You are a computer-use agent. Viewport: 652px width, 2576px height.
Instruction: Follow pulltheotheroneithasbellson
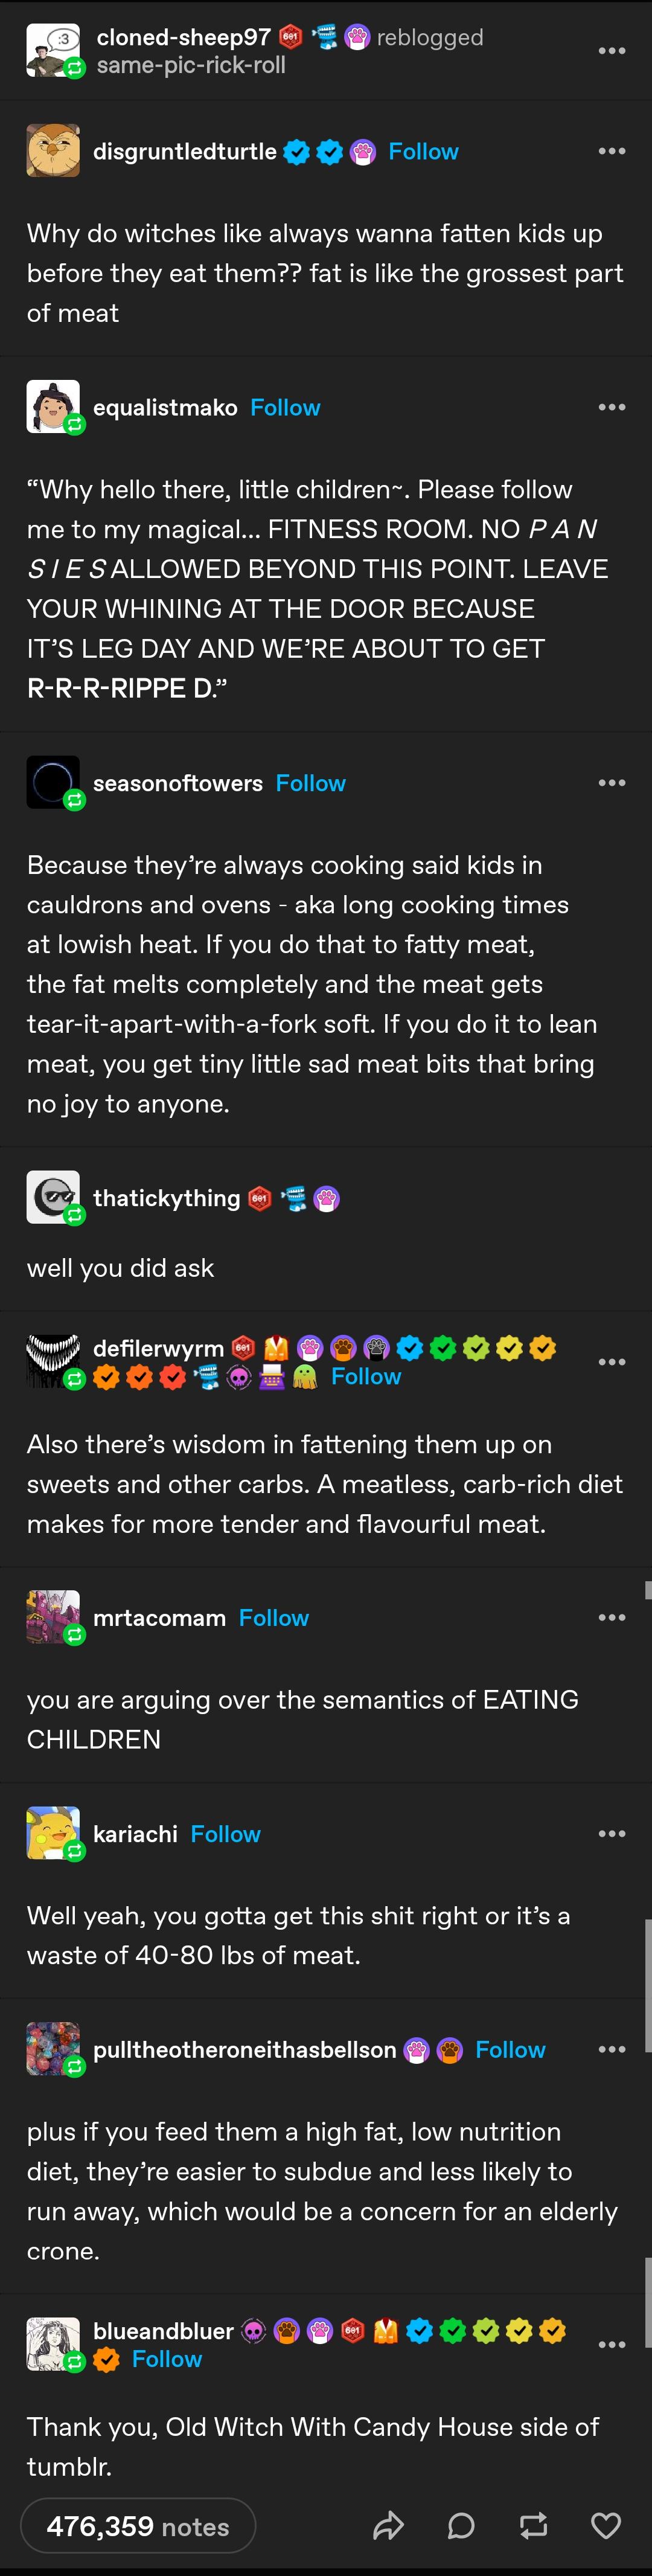[x=510, y=2049]
